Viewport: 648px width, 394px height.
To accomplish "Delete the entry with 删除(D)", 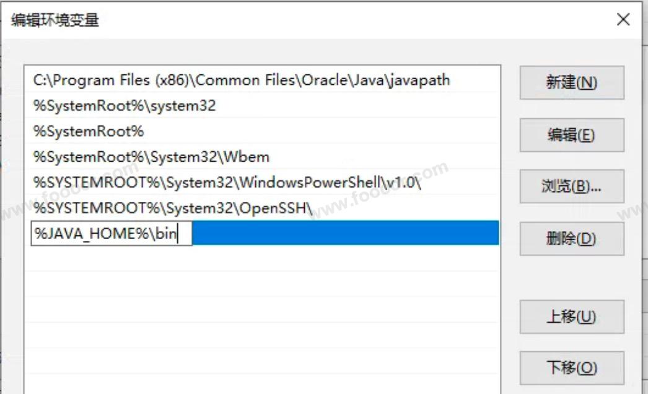I will [571, 239].
